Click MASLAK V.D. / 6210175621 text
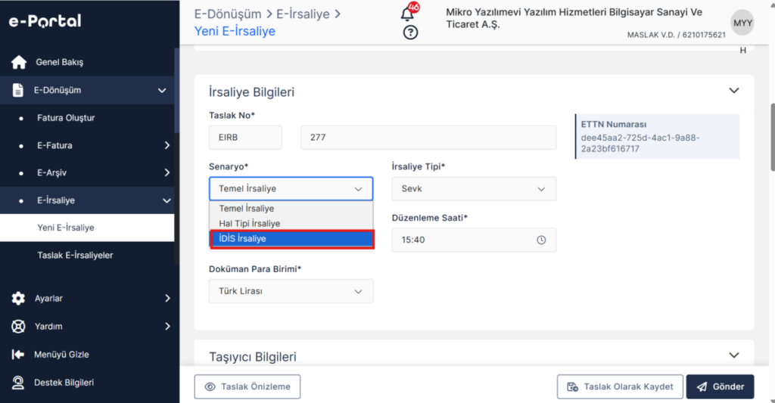 [676, 35]
